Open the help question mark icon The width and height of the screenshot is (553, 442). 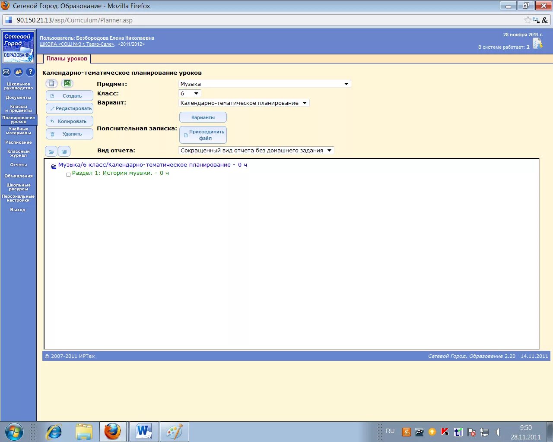[x=30, y=72]
